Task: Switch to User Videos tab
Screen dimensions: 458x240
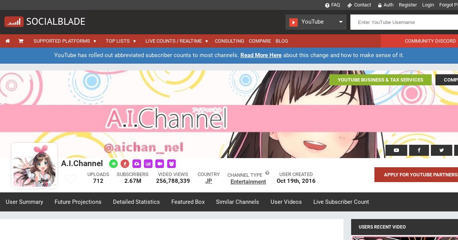Action: [286, 202]
